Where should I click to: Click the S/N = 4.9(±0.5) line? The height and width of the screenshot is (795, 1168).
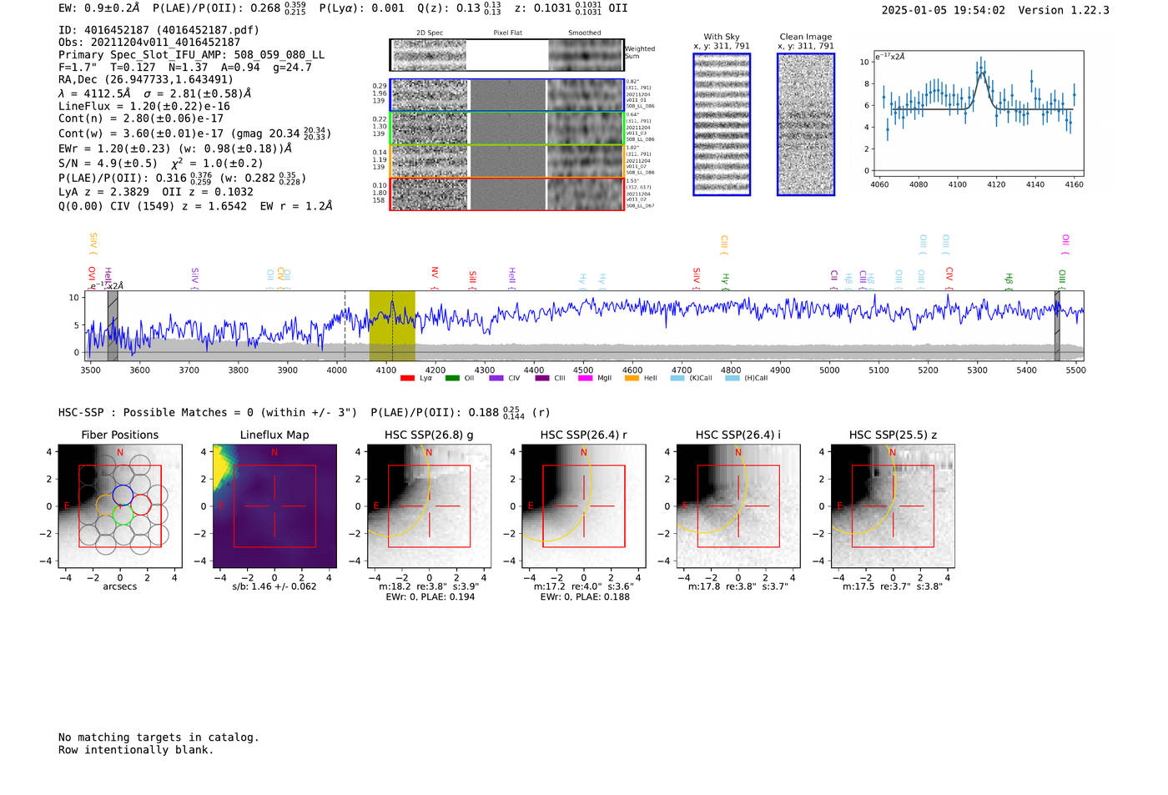click(x=160, y=164)
